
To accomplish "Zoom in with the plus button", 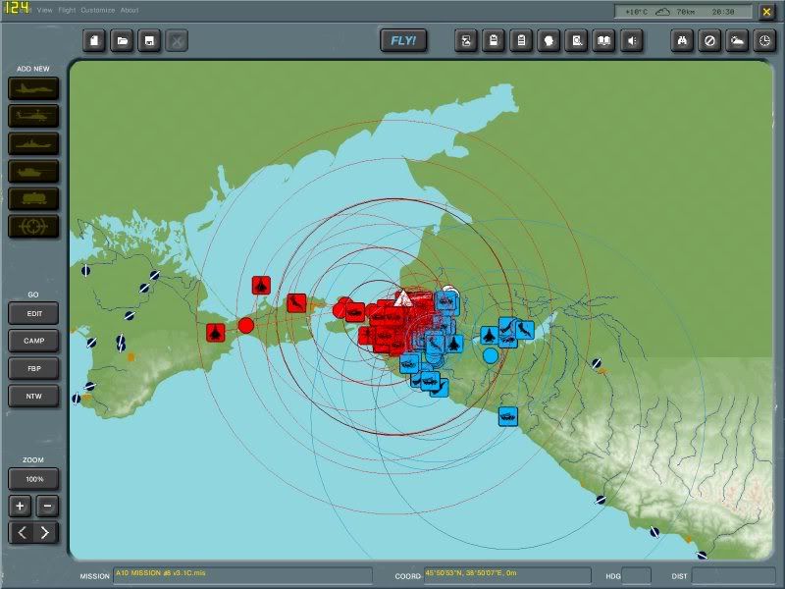I will [21, 507].
